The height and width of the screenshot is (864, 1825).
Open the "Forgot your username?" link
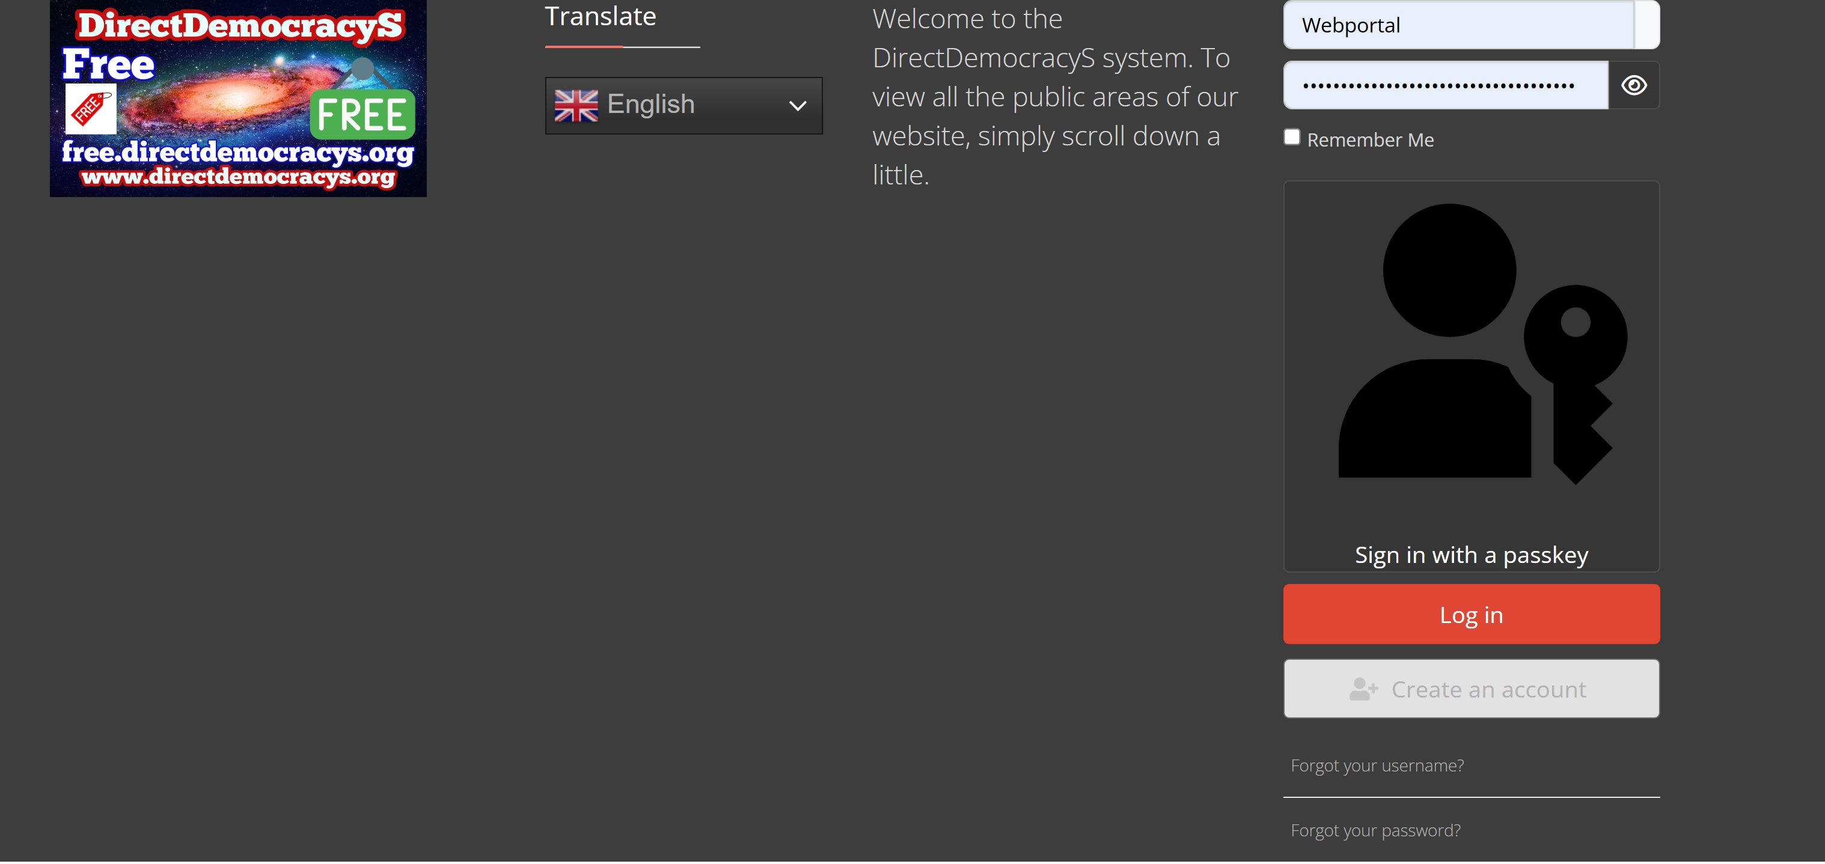click(x=1377, y=765)
